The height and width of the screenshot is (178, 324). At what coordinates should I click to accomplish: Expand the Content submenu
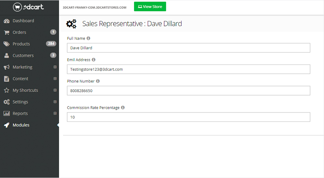55,79
